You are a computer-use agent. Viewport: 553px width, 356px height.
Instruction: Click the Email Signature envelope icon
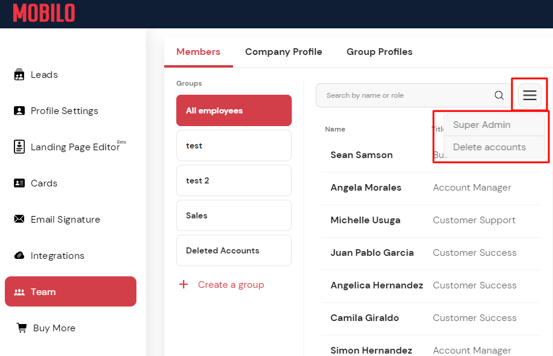pyautogui.click(x=19, y=219)
